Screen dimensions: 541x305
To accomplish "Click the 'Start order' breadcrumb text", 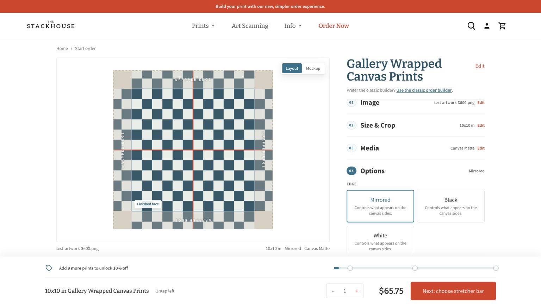I will 85,49.
